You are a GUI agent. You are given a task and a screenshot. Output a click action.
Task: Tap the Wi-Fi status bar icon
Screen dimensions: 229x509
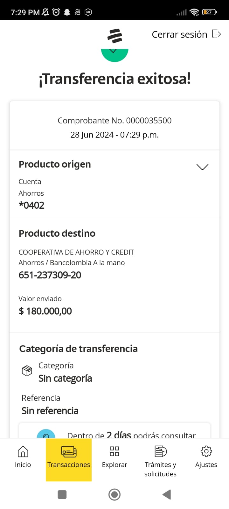tap(194, 12)
